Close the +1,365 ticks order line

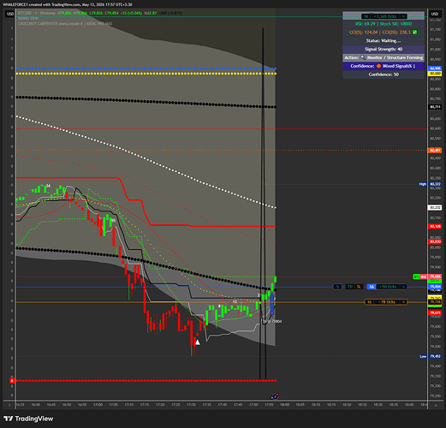pos(403,16)
